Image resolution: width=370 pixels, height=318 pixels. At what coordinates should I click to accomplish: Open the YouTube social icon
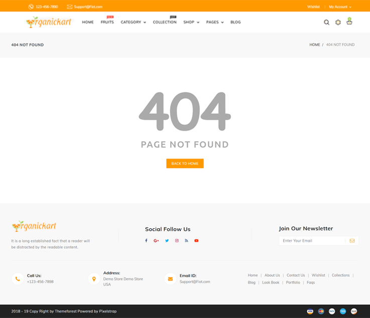pos(196,241)
